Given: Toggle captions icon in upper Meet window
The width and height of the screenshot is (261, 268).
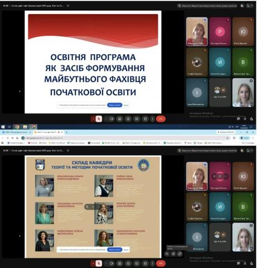Looking at the screenshot, I should pyautogui.click(x=137, y=119).
